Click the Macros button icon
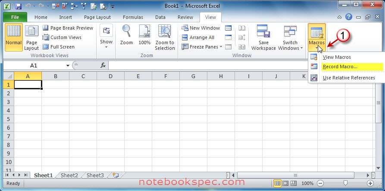The width and height of the screenshot is (385, 191). [317, 33]
